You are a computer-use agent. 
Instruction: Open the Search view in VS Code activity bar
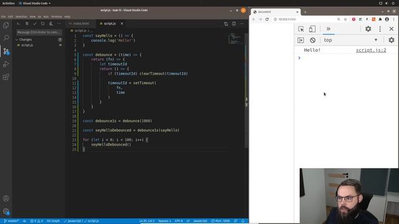[x=6, y=38]
